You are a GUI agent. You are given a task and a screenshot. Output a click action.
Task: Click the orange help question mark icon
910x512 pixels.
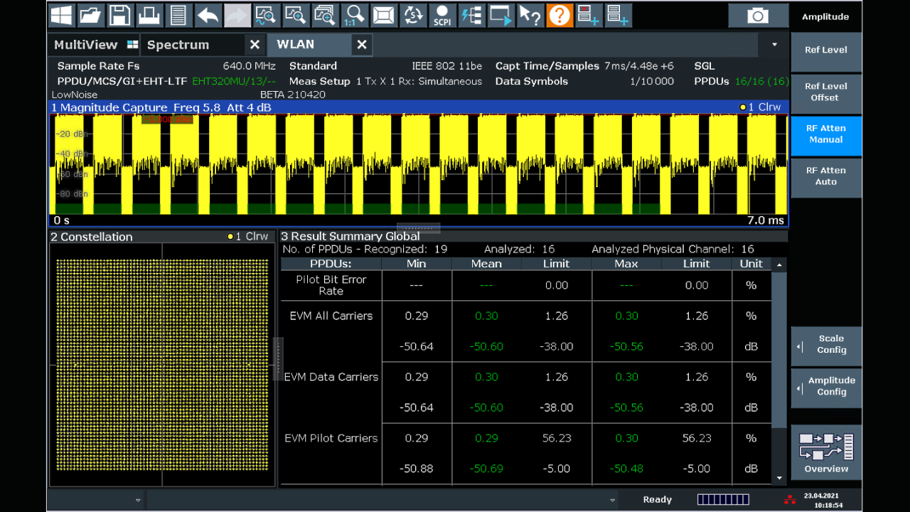pos(560,15)
